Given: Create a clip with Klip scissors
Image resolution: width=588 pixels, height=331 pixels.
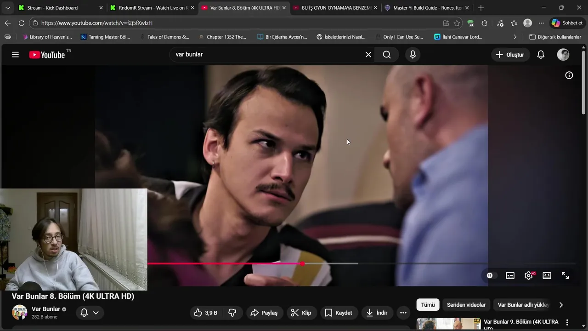Looking at the screenshot, I should [301, 313].
